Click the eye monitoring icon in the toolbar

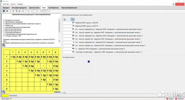pyautogui.click(x=17, y=11)
